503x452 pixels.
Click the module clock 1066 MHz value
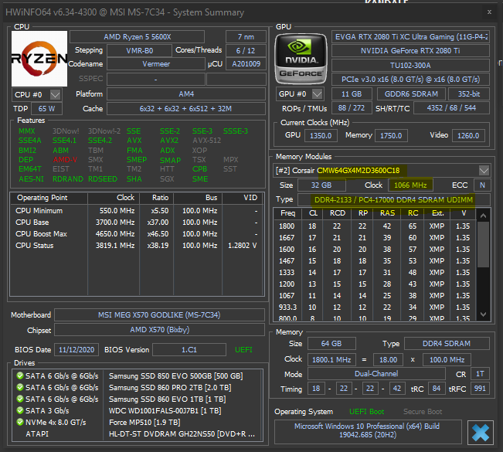tap(410, 185)
